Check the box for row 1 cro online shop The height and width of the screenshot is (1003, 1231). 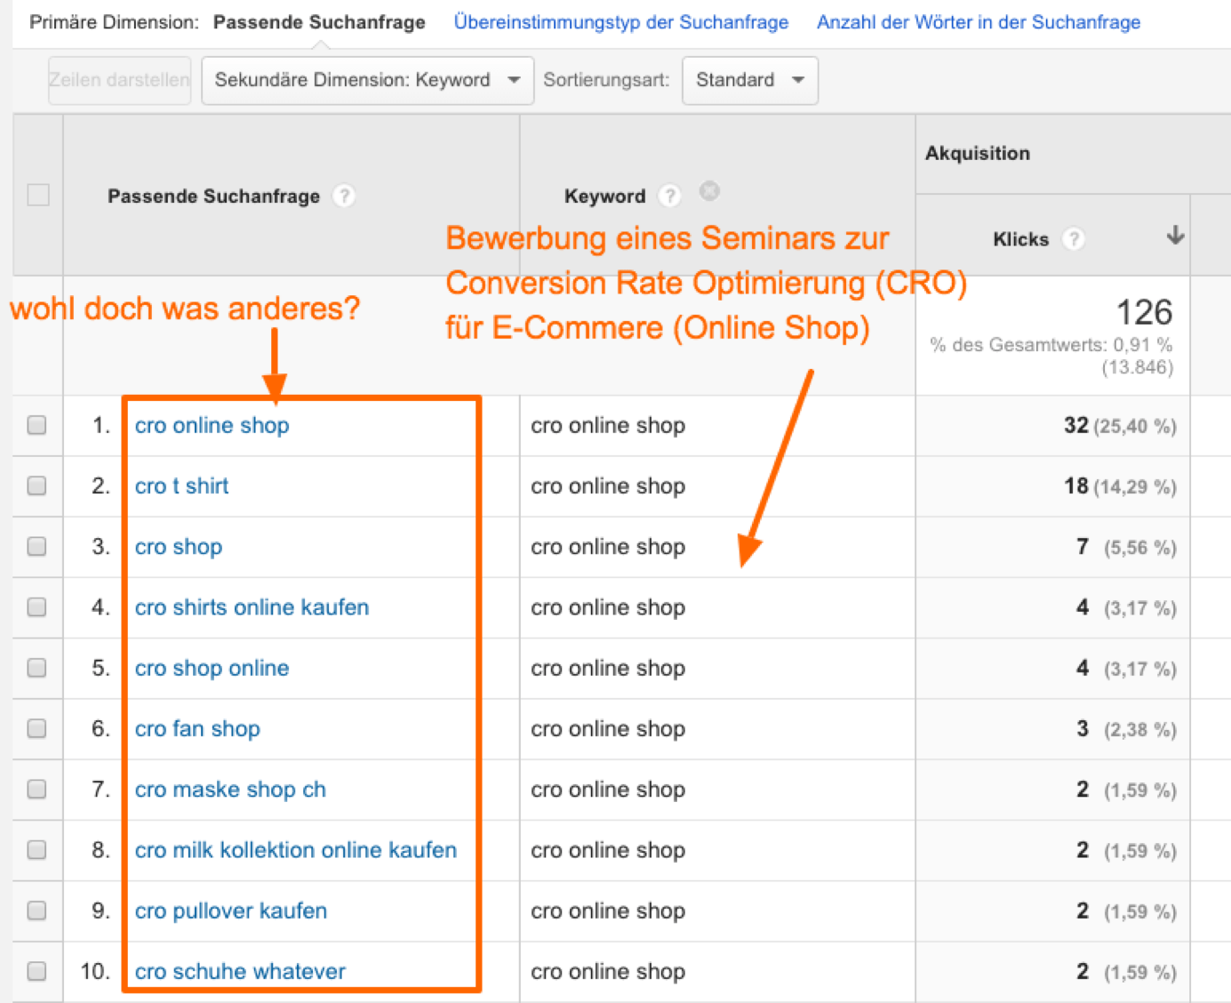tap(36, 425)
